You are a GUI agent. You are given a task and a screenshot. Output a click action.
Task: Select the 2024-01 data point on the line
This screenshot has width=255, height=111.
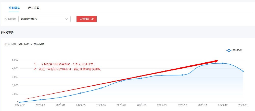click(243, 71)
